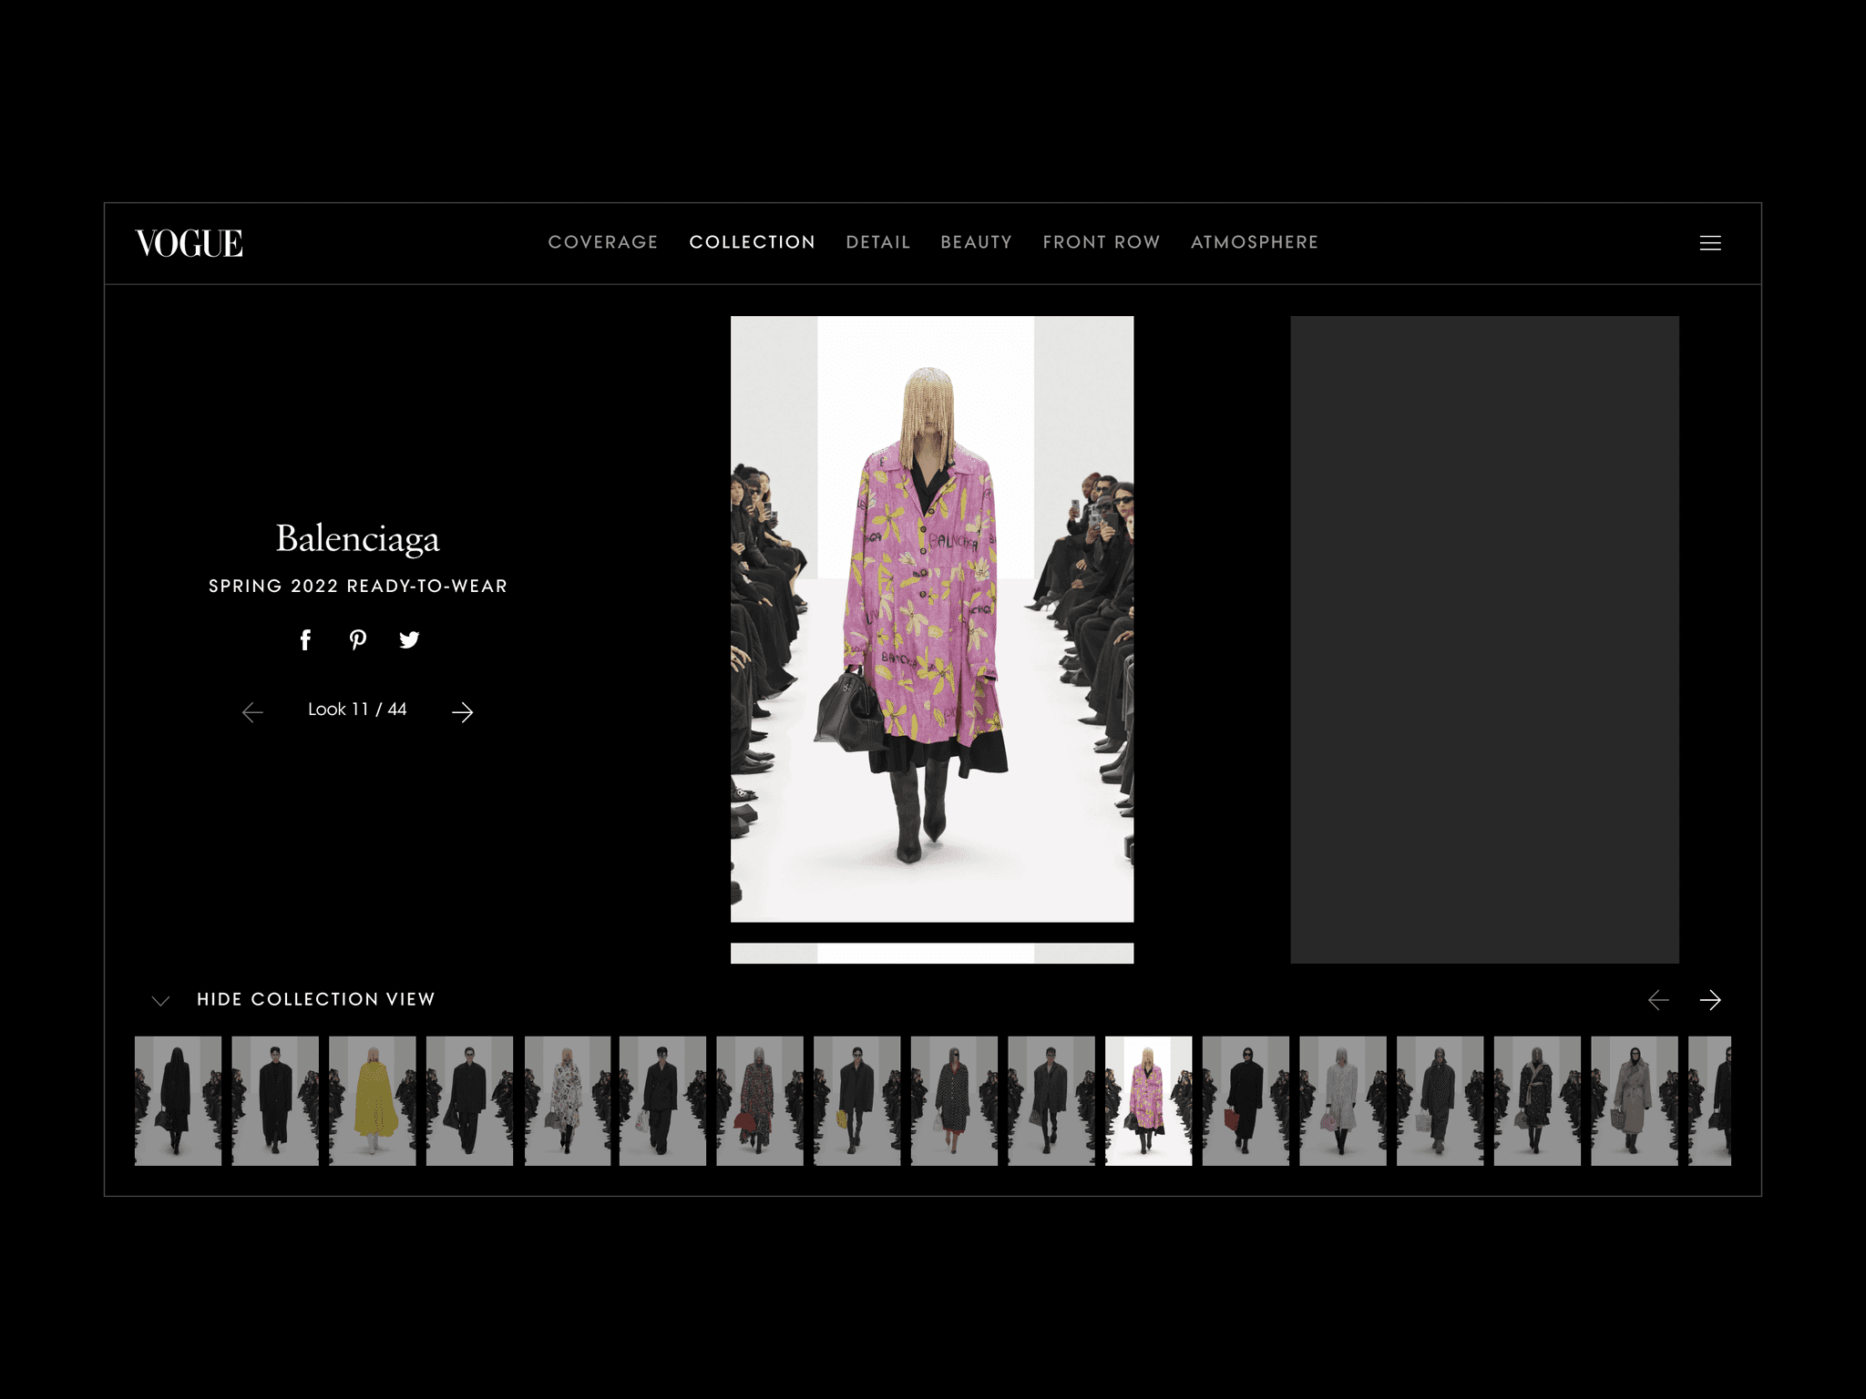Image resolution: width=1866 pixels, height=1399 pixels.
Task: Share the look on Facebook
Action: point(305,640)
